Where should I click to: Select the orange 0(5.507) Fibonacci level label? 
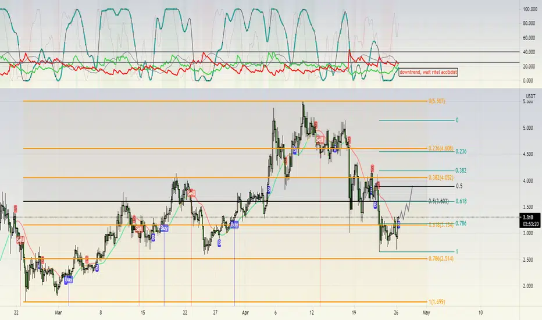point(437,101)
